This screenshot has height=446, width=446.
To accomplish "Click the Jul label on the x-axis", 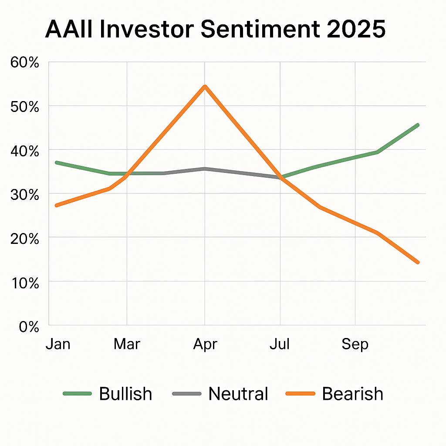I will (x=280, y=344).
